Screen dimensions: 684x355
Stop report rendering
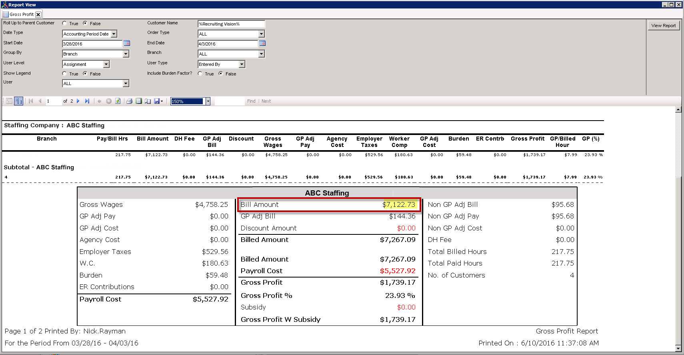point(109,101)
